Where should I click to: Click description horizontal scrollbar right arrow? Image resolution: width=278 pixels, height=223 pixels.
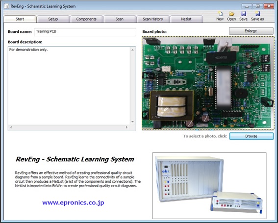tap(126, 127)
